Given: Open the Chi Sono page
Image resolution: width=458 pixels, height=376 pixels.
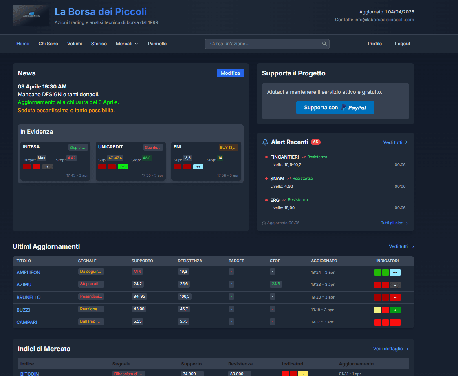Looking at the screenshot, I should coord(48,44).
